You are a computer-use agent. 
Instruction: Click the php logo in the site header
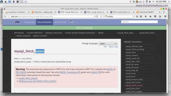coord(17,22)
